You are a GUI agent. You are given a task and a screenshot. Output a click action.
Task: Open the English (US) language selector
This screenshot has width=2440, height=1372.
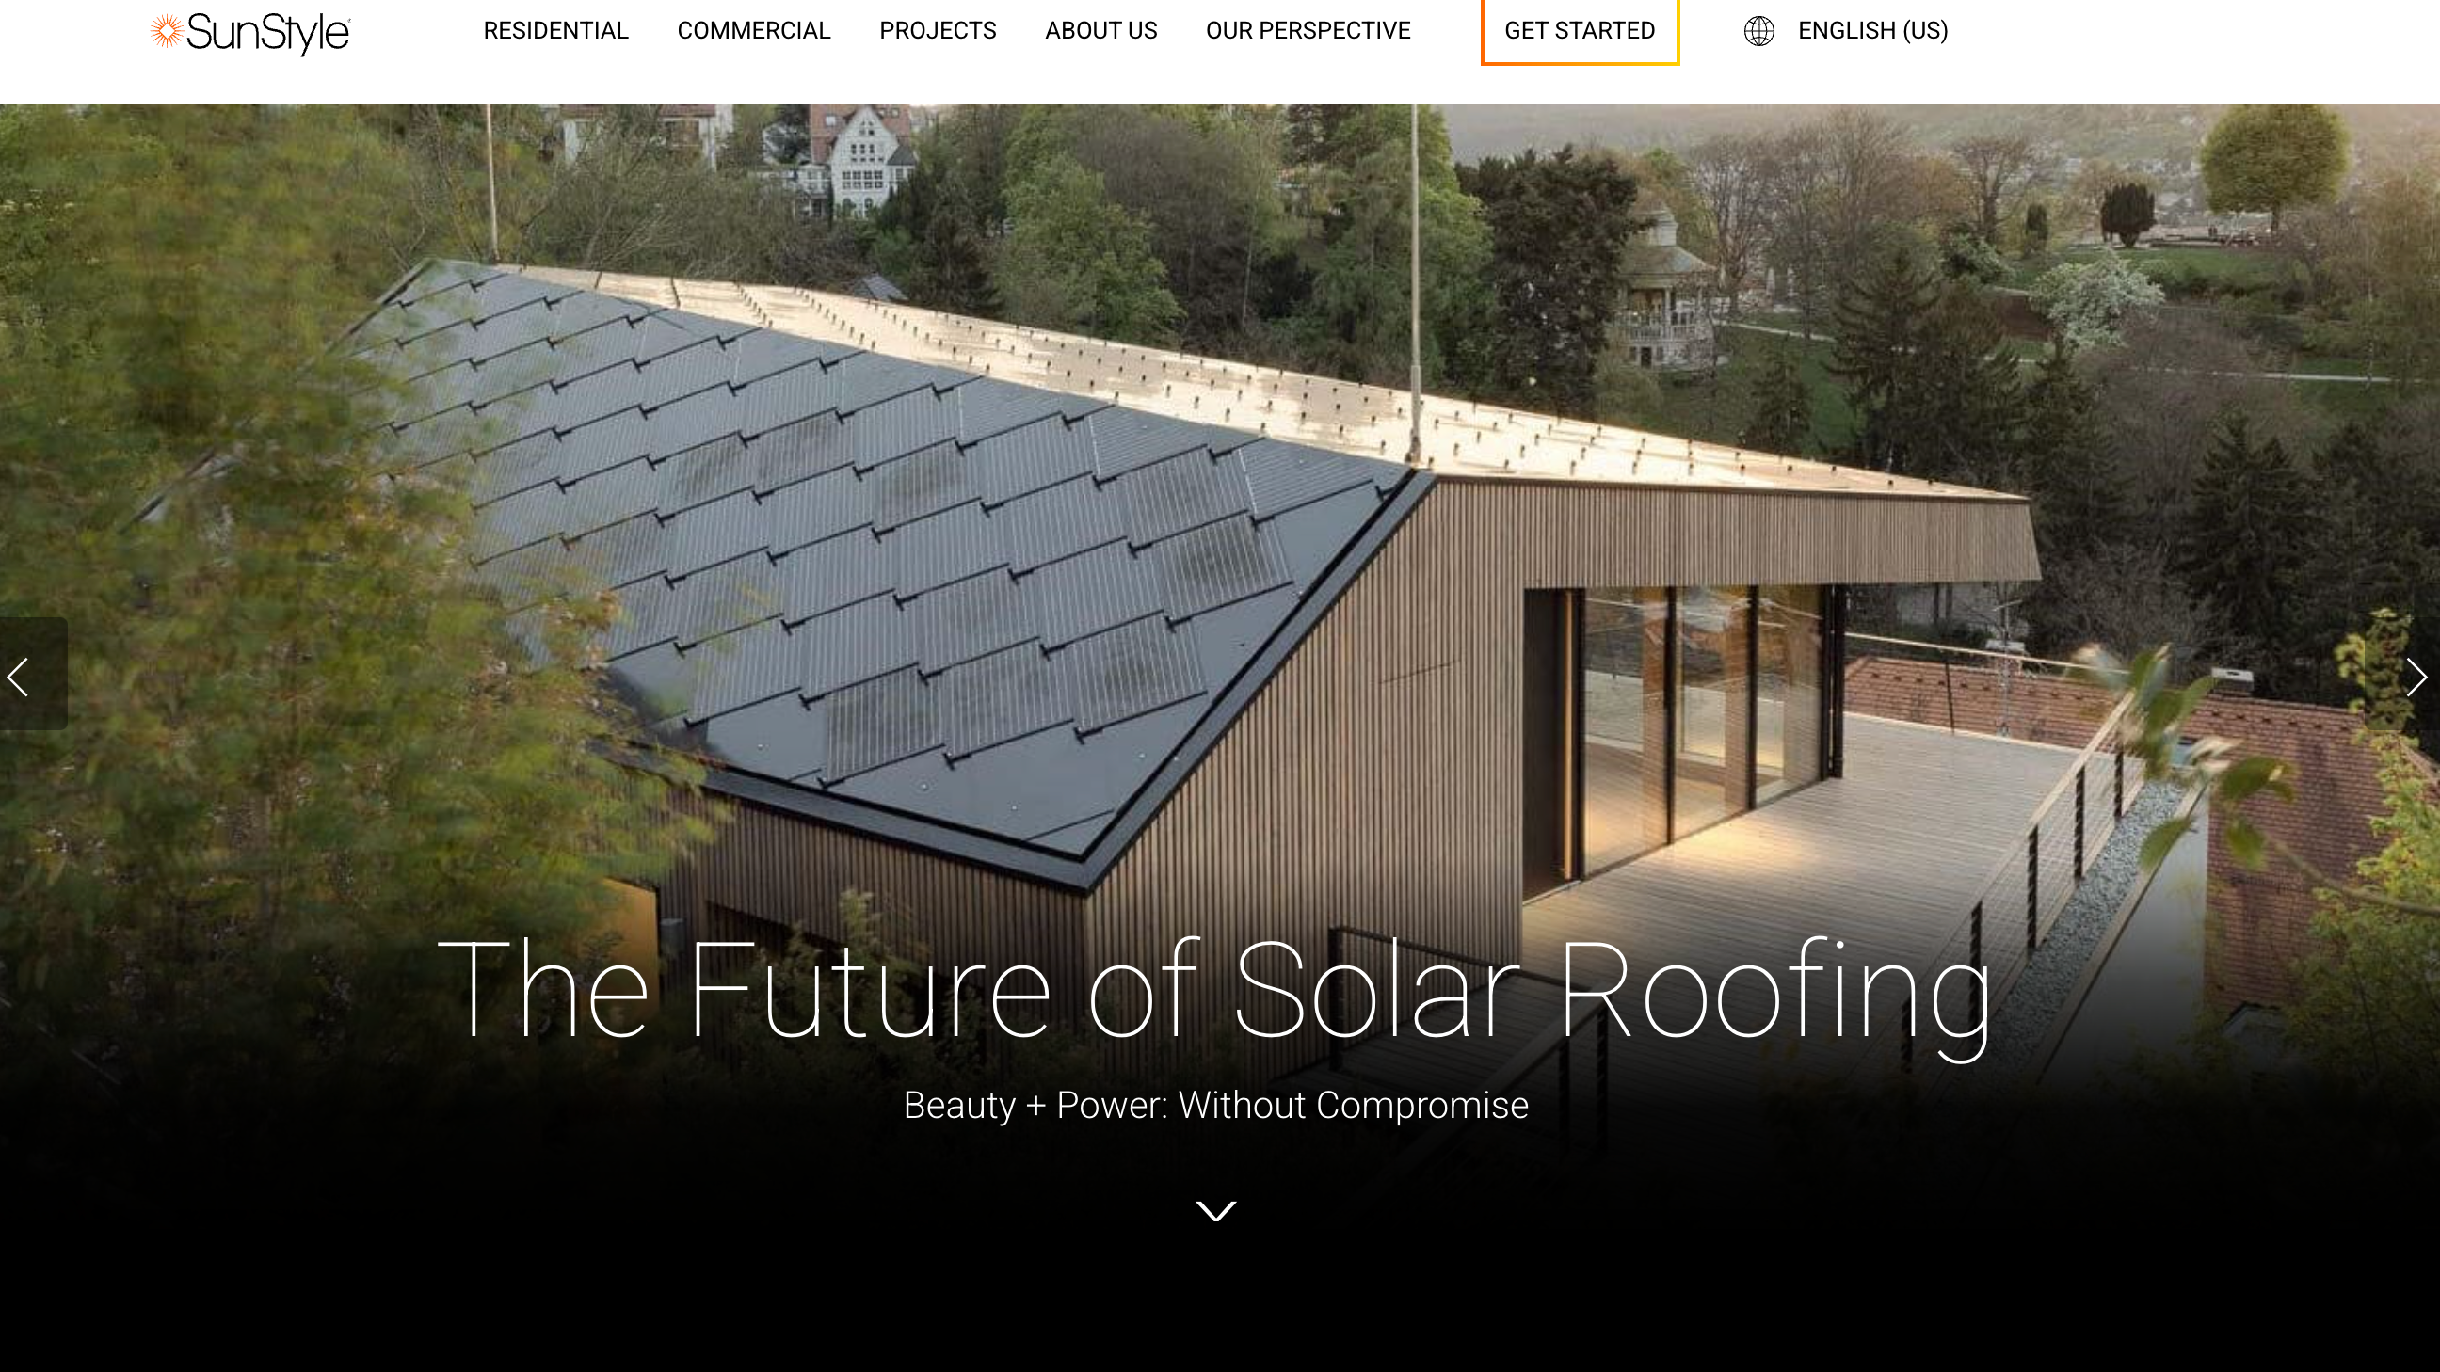[1872, 31]
